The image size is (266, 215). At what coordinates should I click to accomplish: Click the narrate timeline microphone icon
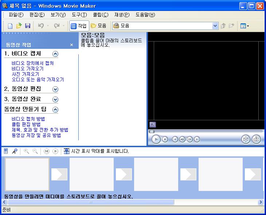point(15,151)
